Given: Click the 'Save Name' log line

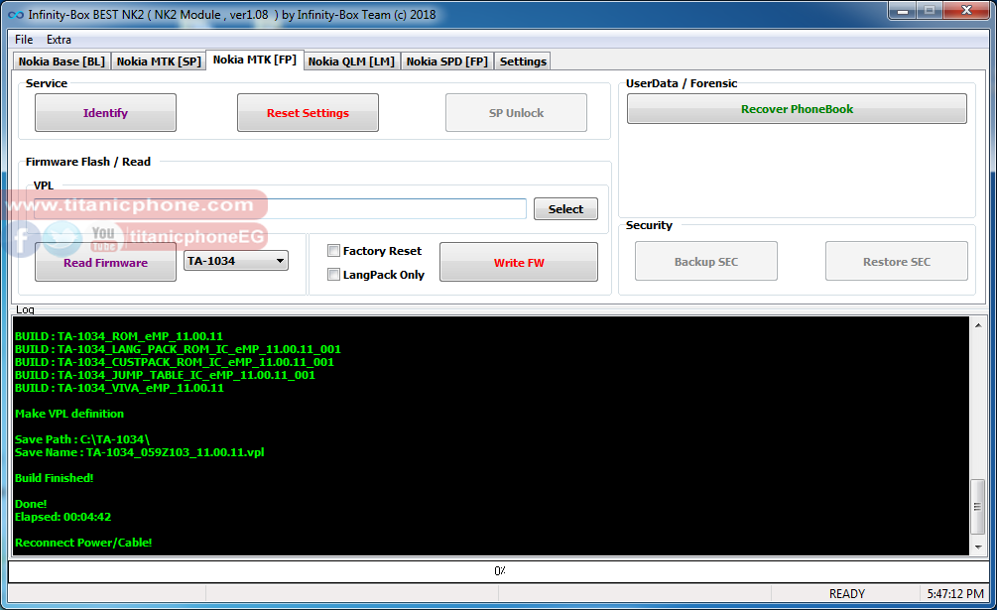Looking at the screenshot, I should coord(140,452).
